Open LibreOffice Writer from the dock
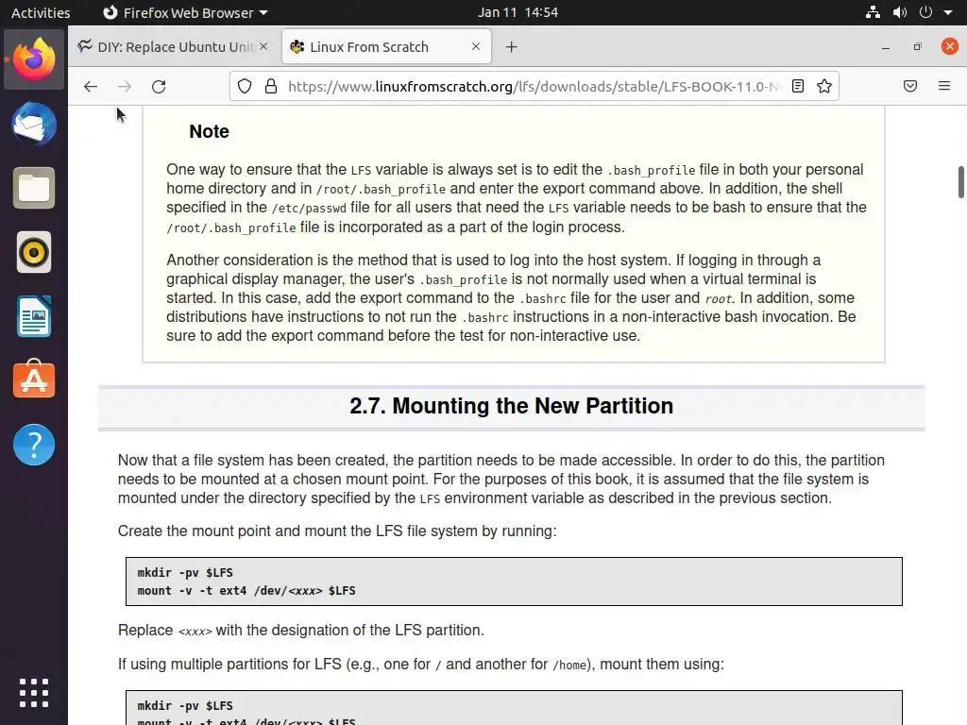Screen dimensions: 967x725 point(34,316)
